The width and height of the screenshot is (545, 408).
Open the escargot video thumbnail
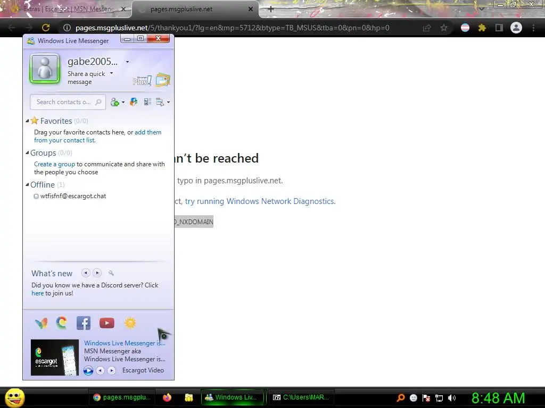55,358
